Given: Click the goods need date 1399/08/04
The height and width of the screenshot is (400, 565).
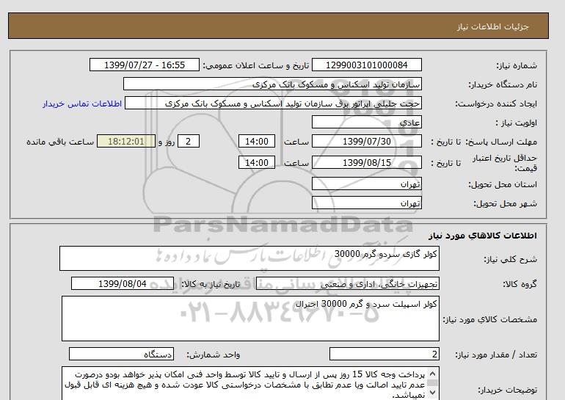Looking at the screenshot, I should [x=123, y=283].
